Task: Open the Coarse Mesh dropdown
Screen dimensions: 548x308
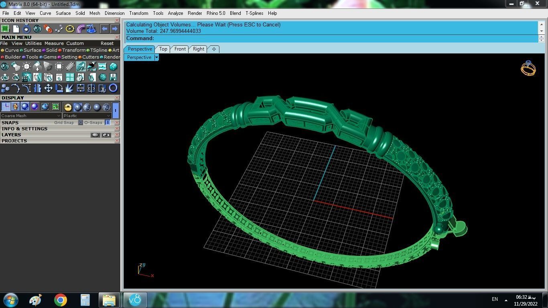Action: [31, 115]
